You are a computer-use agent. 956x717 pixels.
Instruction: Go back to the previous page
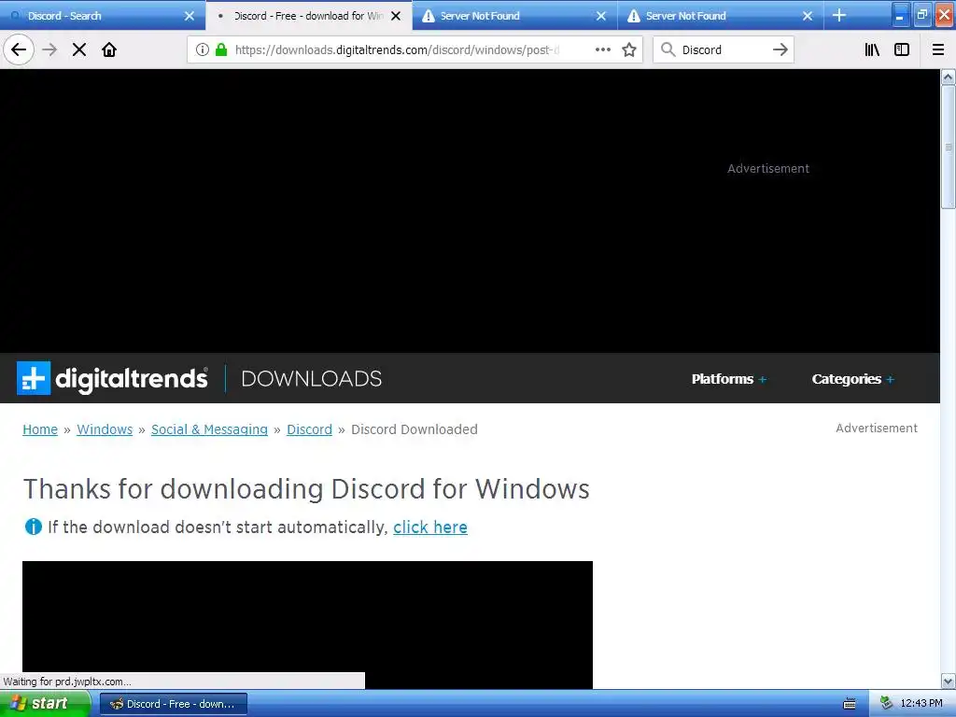[19, 49]
